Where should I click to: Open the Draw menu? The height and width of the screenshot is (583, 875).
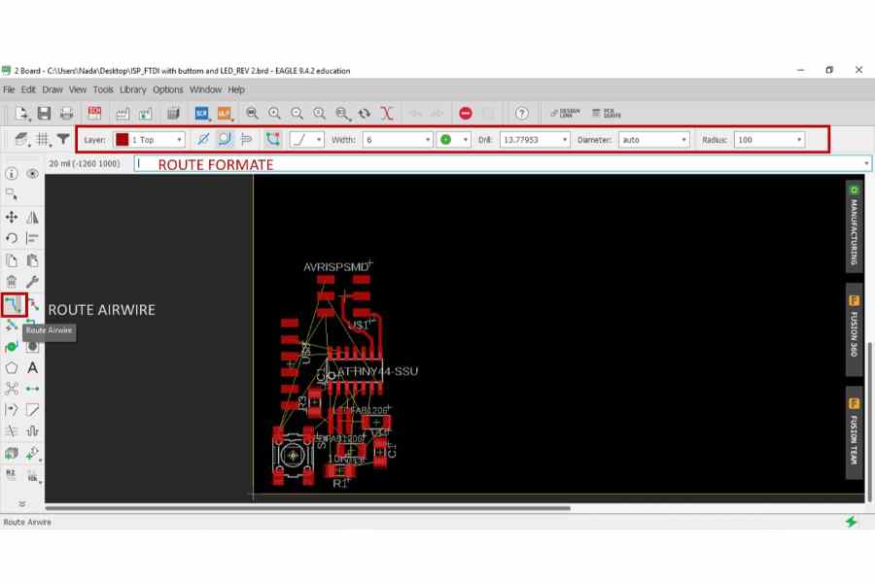click(x=52, y=89)
